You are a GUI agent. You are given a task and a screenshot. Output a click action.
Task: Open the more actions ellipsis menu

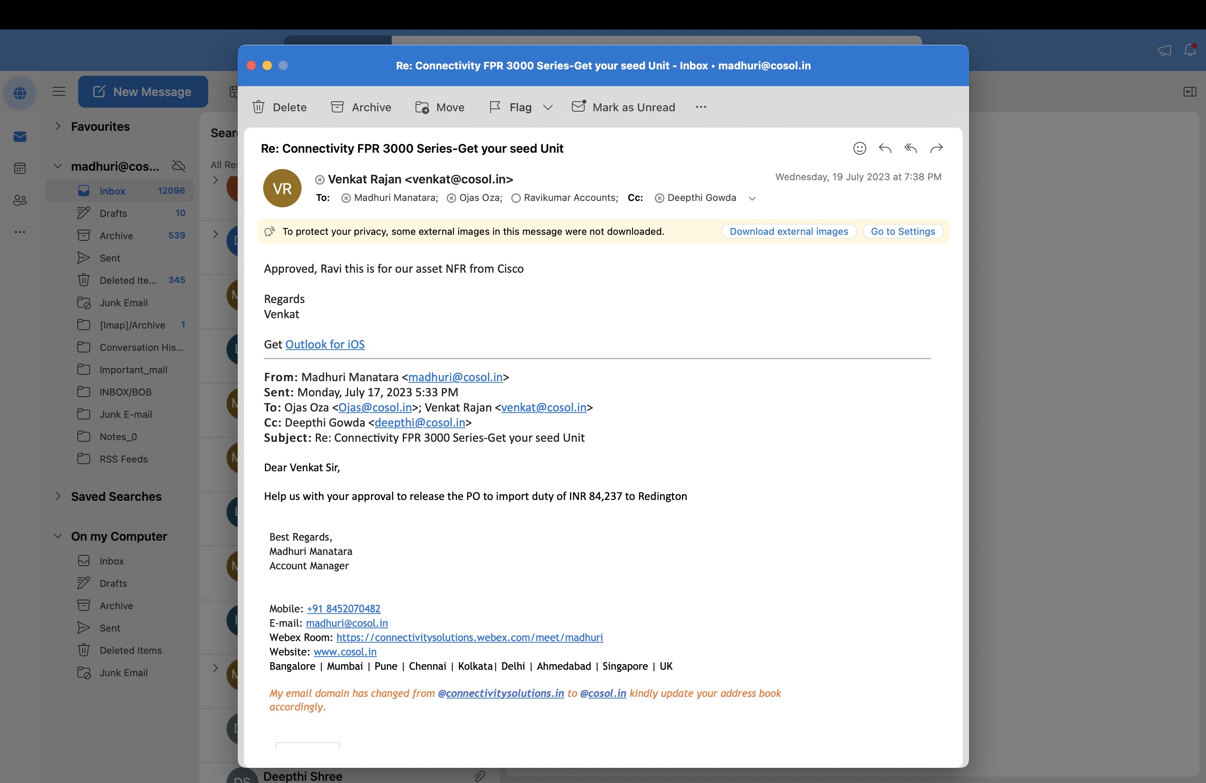pos(701,107)
